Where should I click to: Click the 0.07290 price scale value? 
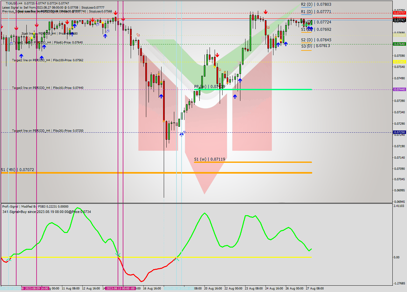[400, 123]
